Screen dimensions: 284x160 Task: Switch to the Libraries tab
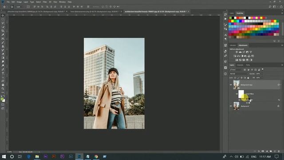[x=233, y=45]
